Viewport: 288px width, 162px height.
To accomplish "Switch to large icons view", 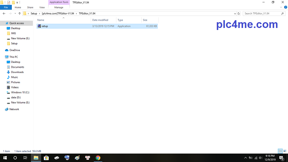I will 285,151.
